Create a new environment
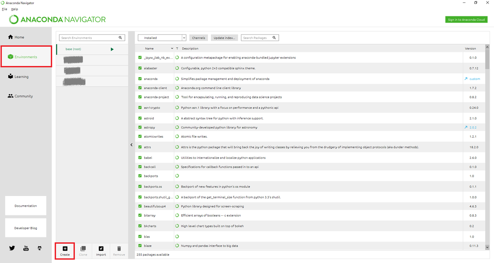 pyautogui.click(x=65, y=251)
